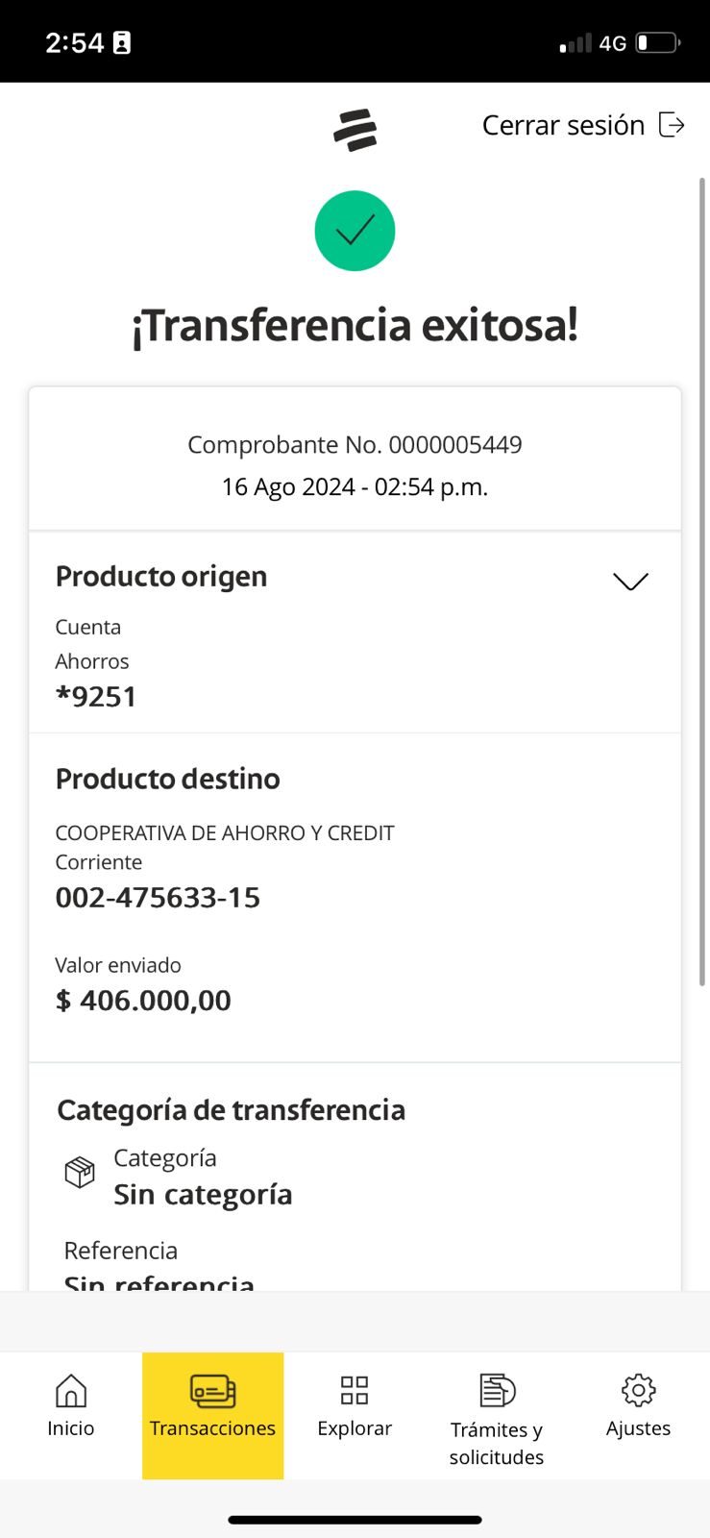Open the Transacciones tab
Screen dimensions: 710x1538
click(212, 1415)
